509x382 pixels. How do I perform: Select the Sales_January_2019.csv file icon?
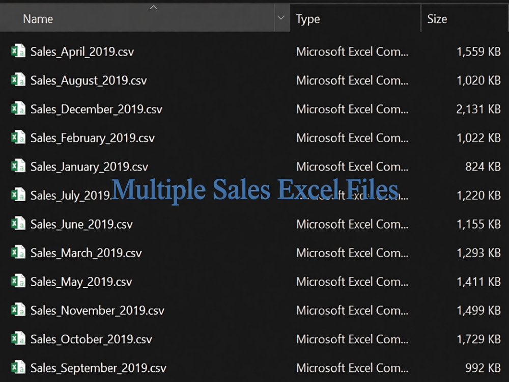[x=18, y=166]
